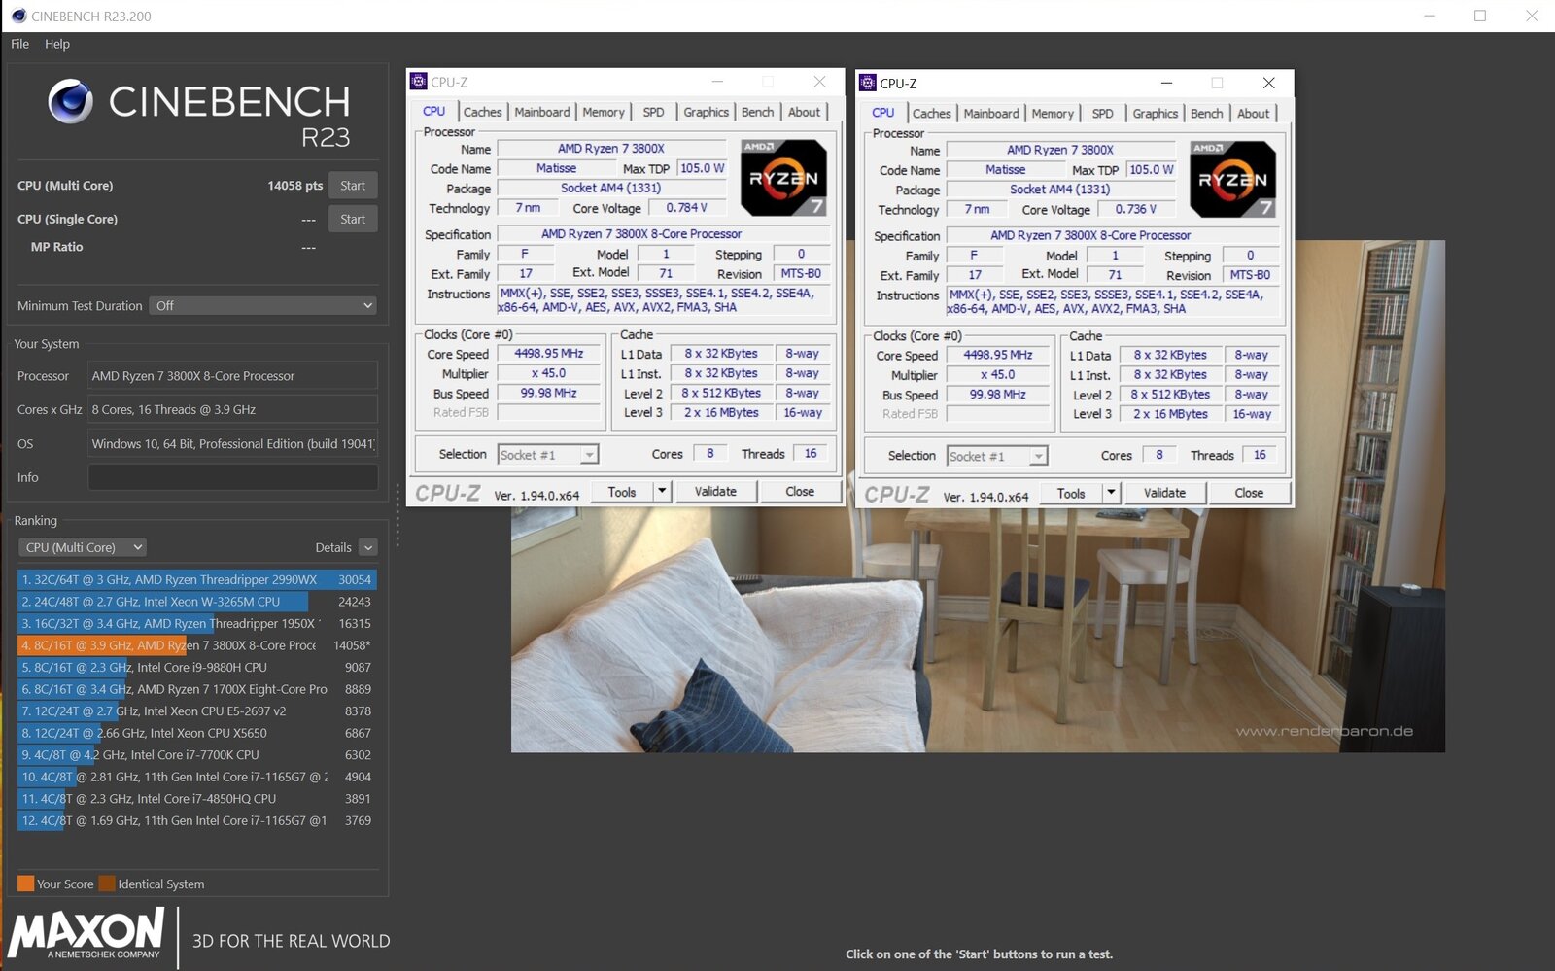Expand the ranking Details arrow

pos(367,547)
